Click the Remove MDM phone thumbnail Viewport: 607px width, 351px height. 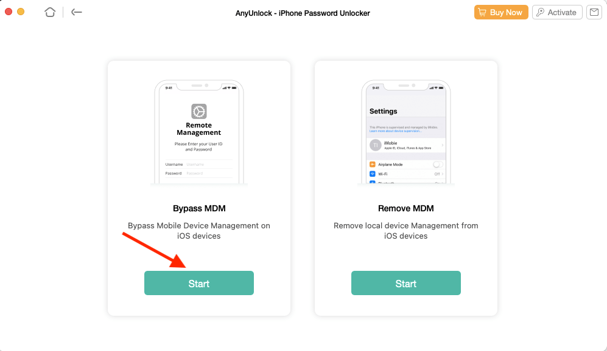[x=405, y=132]
